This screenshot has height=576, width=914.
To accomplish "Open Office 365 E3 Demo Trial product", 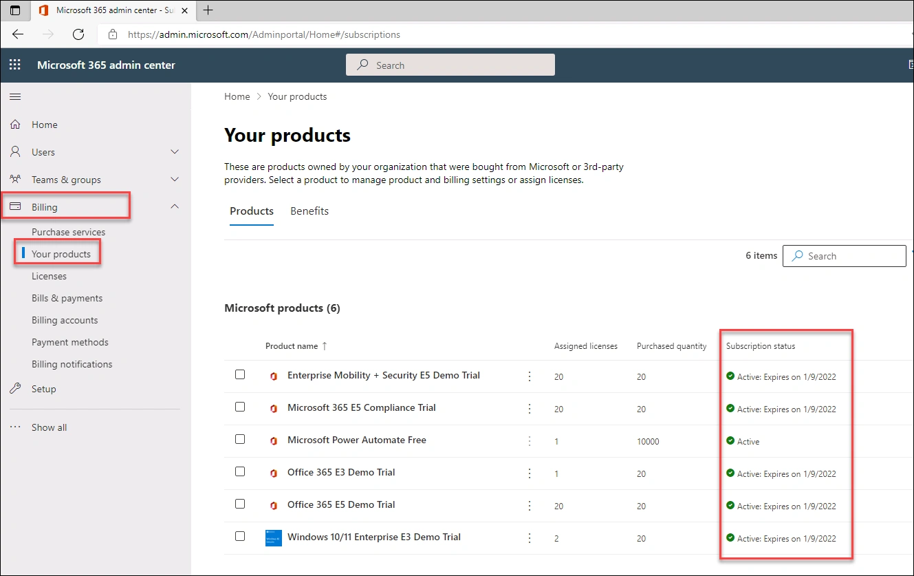I will pyautogui.click(x=341, y=472).
